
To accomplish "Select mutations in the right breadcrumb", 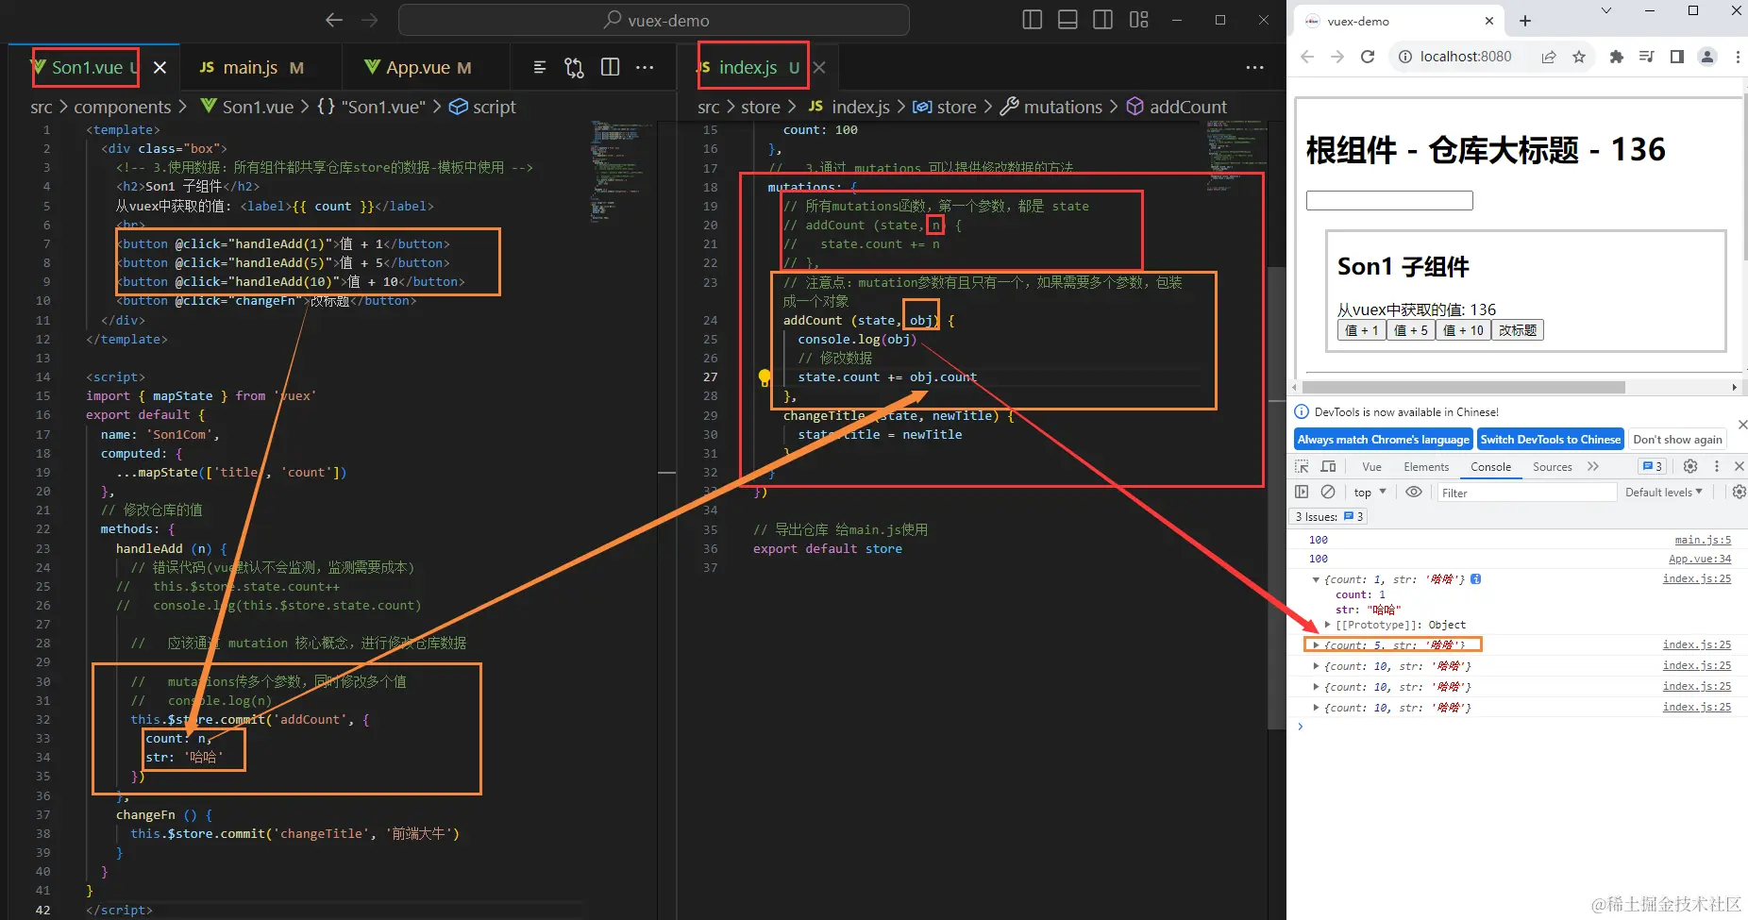I will coord(1051,107).
